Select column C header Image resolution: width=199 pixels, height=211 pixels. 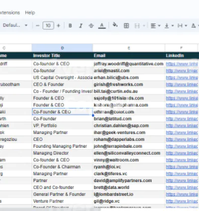[16, 48]
